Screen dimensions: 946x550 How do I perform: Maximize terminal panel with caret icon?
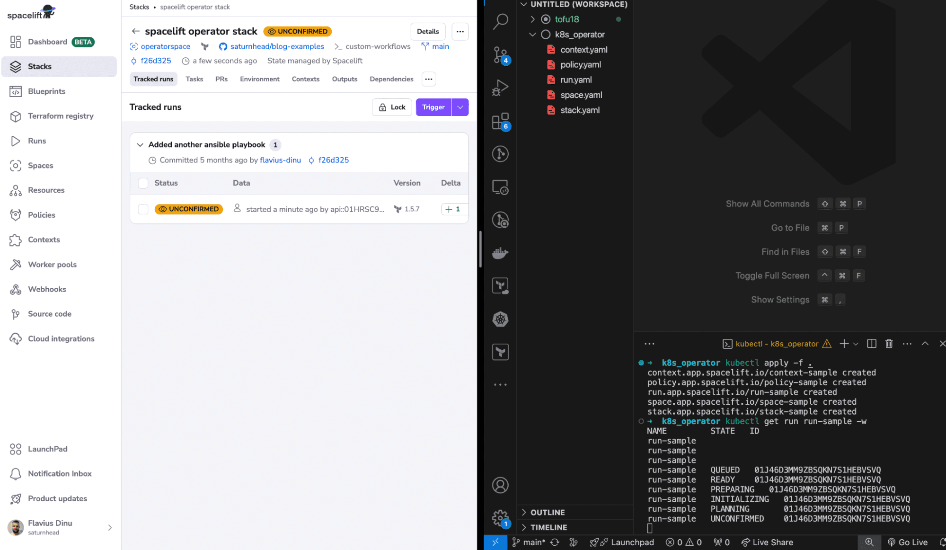(925, 344)
